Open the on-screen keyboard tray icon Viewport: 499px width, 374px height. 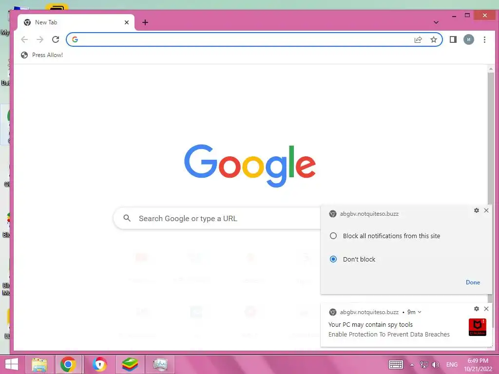396,364
